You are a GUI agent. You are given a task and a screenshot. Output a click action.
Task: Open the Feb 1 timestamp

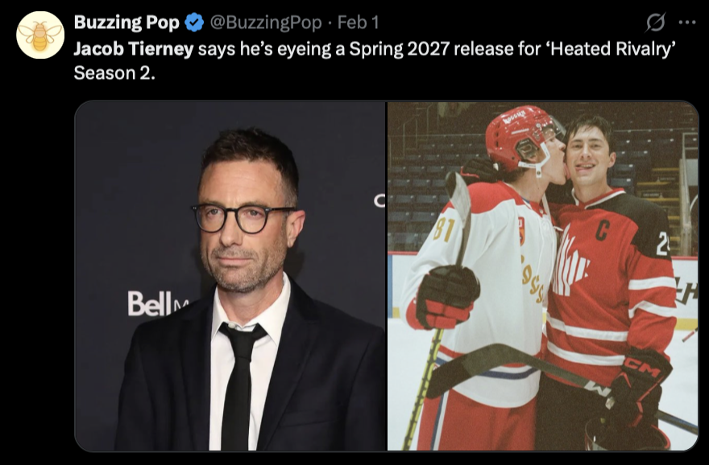358,22
